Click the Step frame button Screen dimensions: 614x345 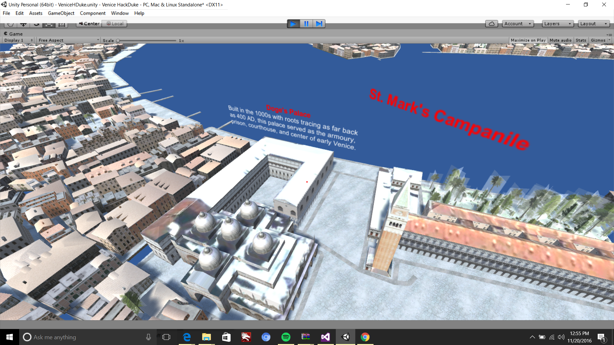click(x=319, y=24)
